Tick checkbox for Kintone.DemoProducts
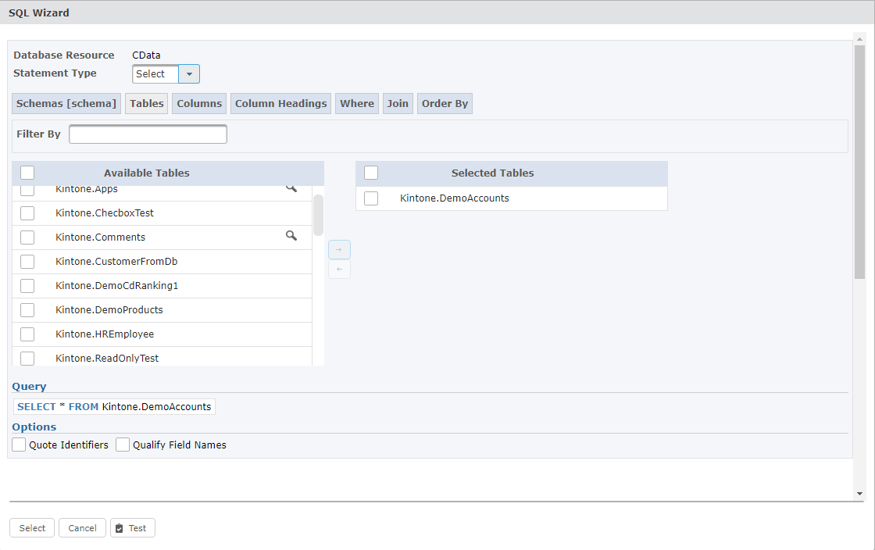875x550 pixels. coord(27,310)
